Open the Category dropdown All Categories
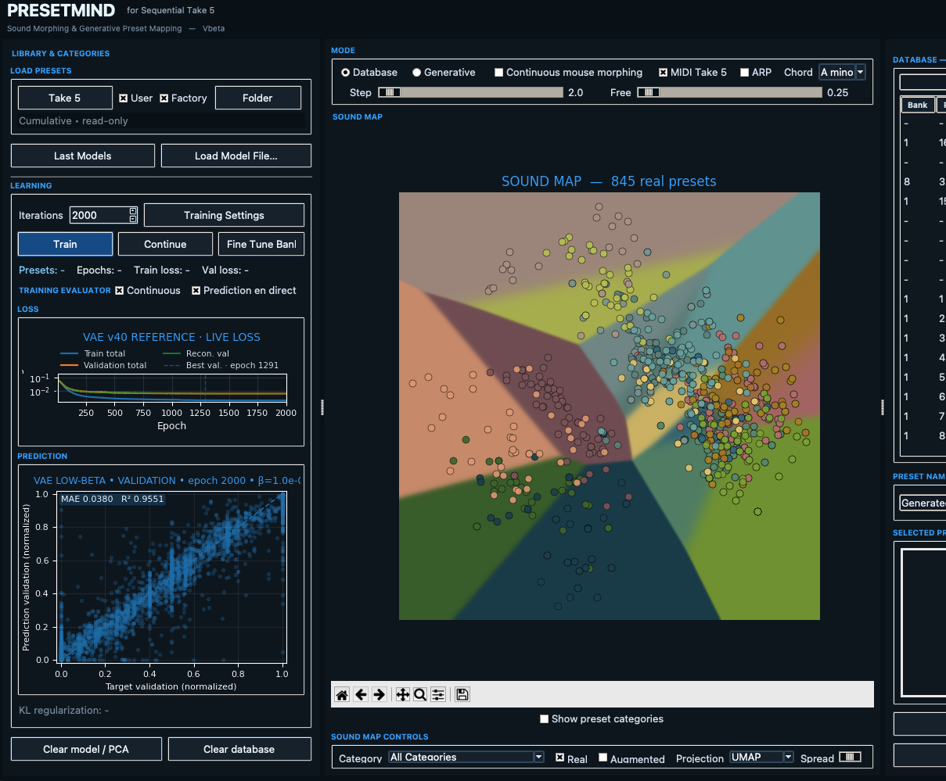 (466, 757)
